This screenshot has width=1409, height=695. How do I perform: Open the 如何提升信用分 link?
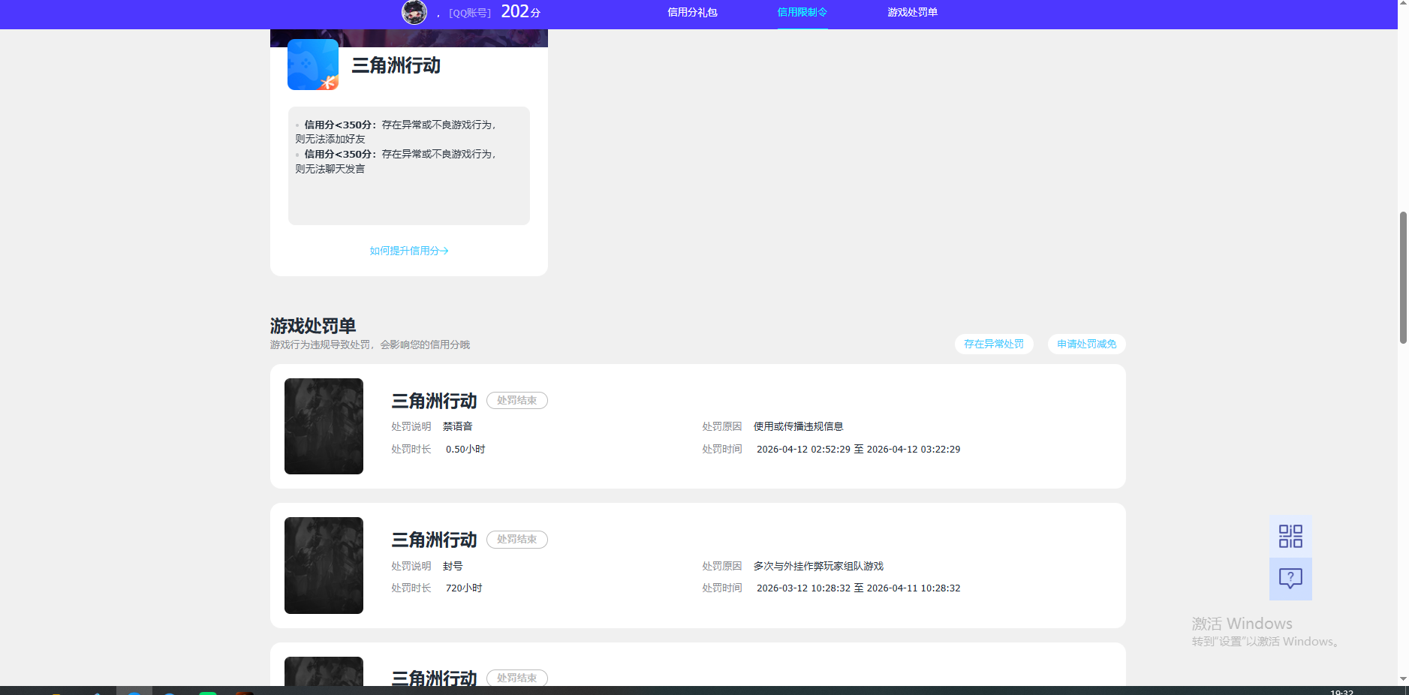click(409, 251)
